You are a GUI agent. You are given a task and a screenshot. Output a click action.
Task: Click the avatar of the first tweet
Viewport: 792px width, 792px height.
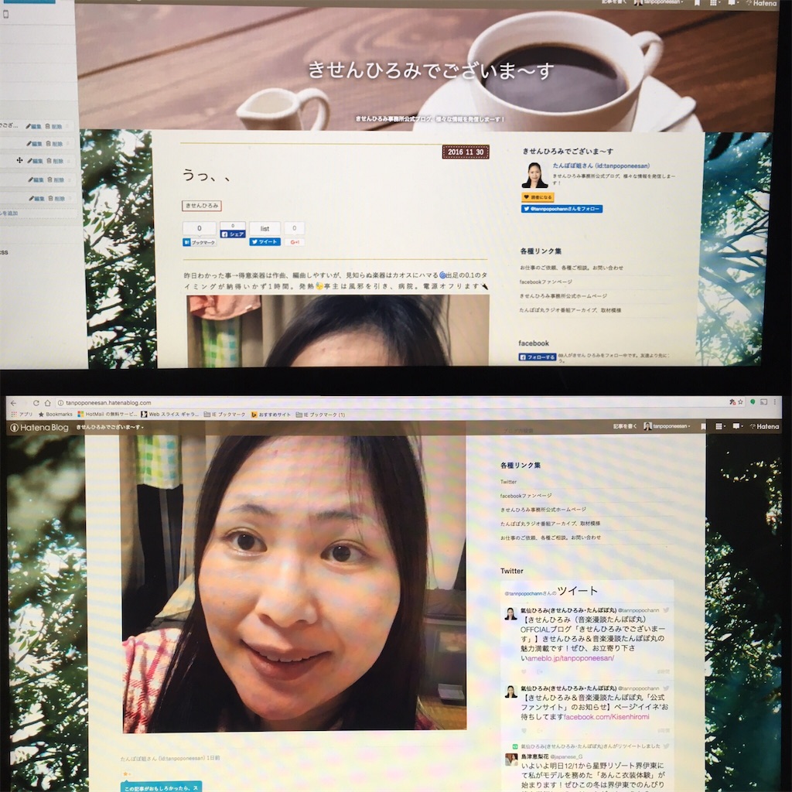tap(510, 613)
